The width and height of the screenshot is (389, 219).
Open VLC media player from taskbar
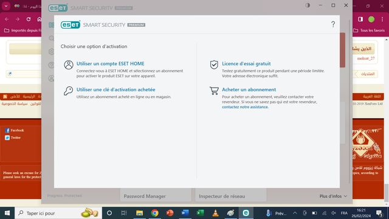(215, 213)
